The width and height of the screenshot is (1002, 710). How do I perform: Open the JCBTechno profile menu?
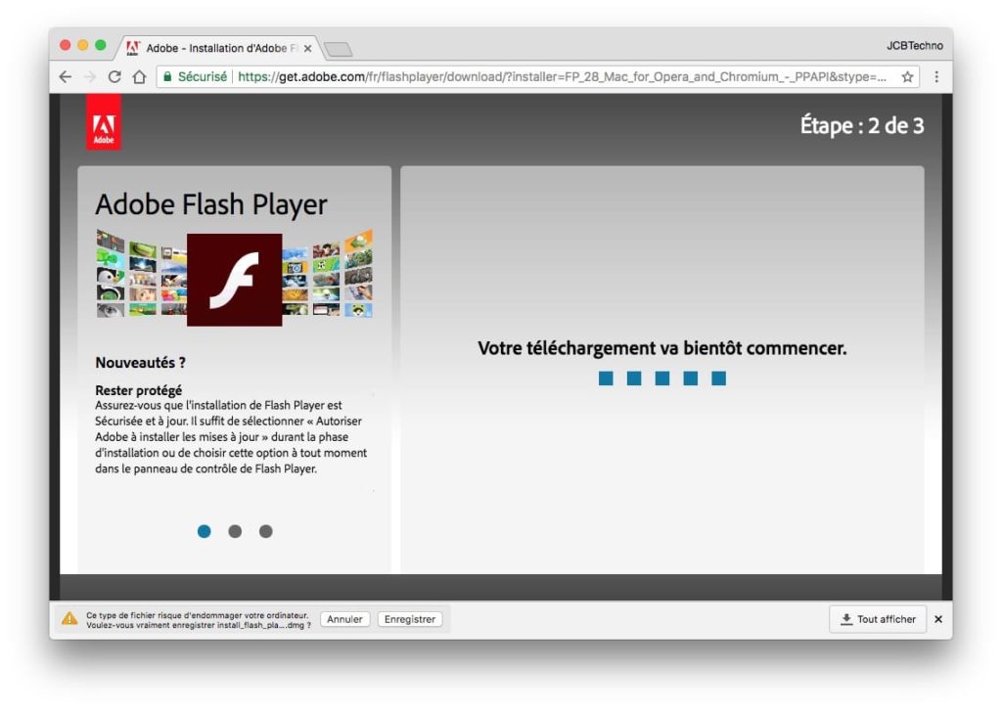click(x=914, y=46)
